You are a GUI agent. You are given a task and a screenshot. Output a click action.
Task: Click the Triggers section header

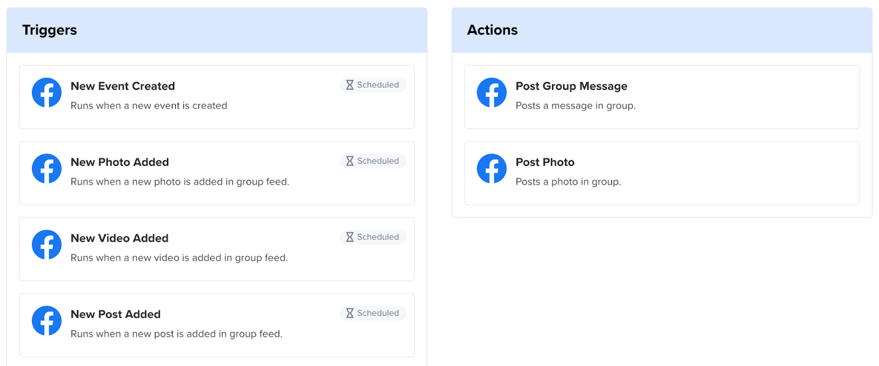pos(217,30)
